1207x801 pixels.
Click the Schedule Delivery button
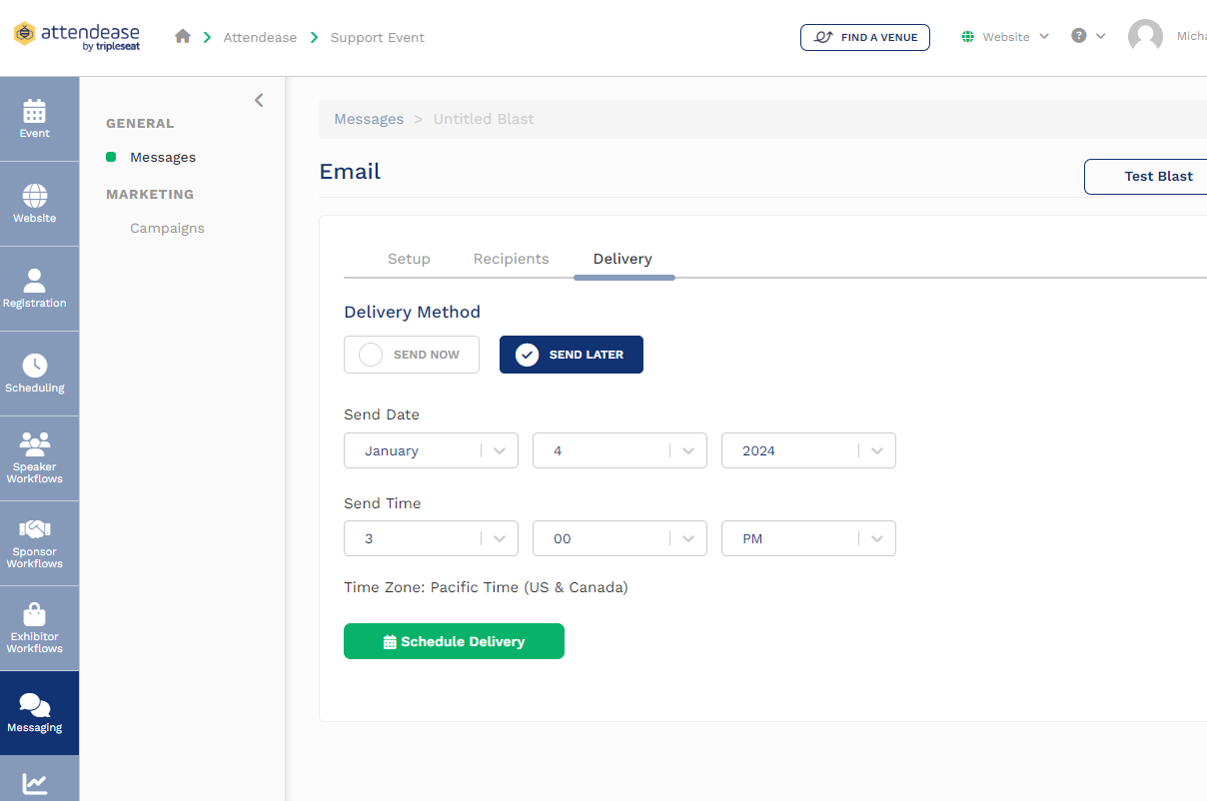point(454,641)
